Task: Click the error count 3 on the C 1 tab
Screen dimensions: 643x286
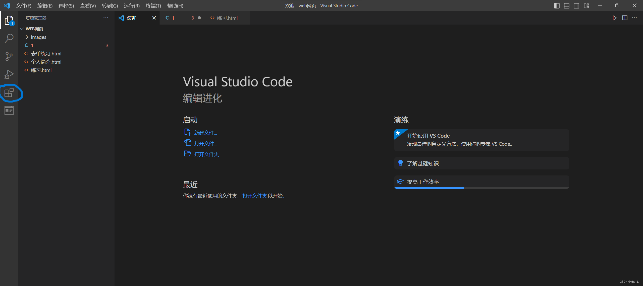Action: [193, 18]
